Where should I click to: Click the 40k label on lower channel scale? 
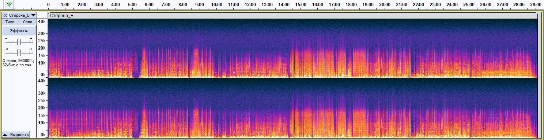tap(42, 81)
